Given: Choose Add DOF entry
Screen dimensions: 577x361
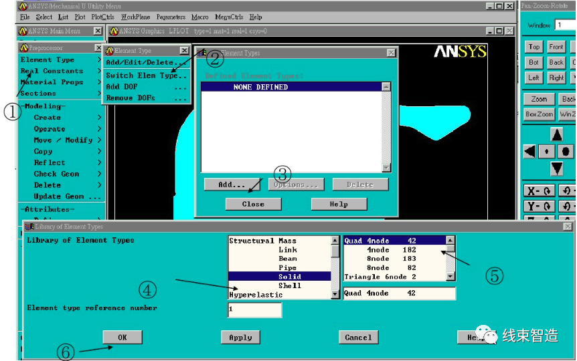Looking at the screenshot, I should (x=146, y=87).
